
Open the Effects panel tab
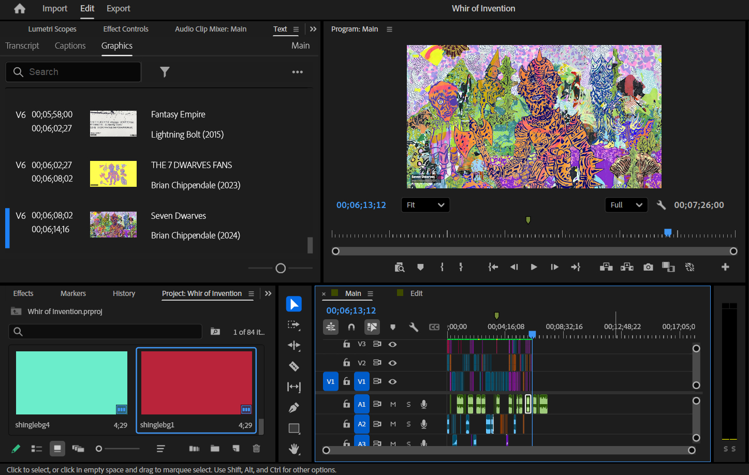click(23, 293)
